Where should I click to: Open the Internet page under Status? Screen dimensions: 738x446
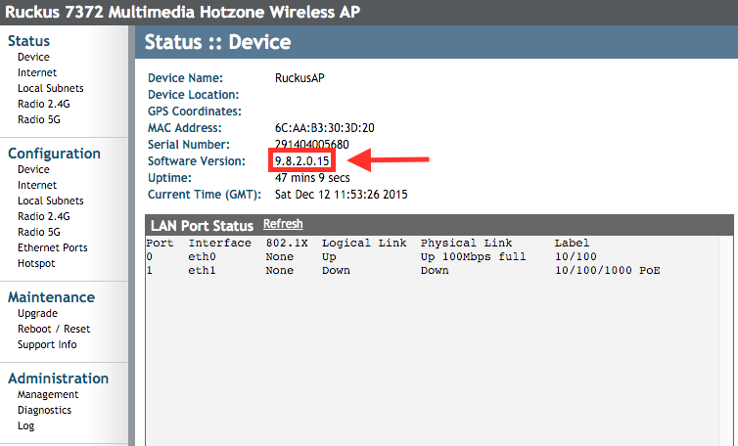pyautogui.click(x=37, y=72)
